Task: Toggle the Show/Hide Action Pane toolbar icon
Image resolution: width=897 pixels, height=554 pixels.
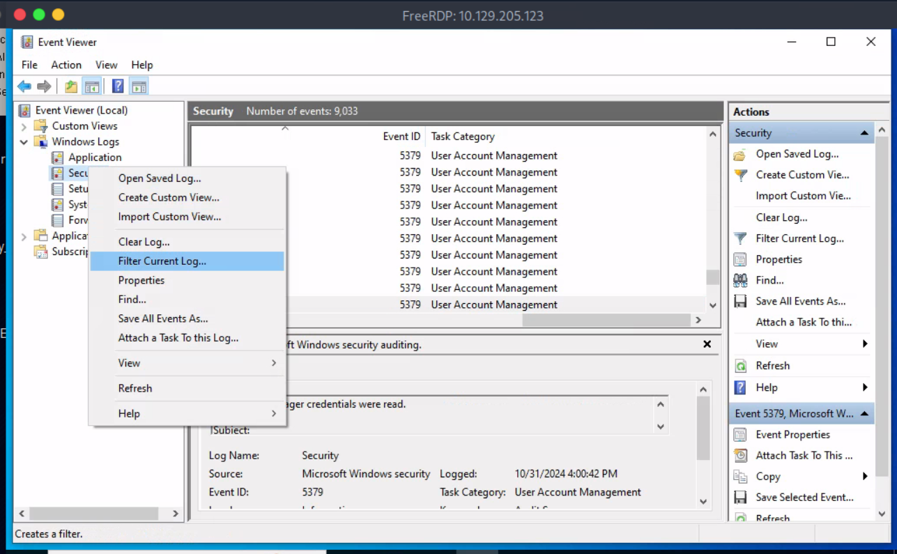Action: (x=139, y=86)
